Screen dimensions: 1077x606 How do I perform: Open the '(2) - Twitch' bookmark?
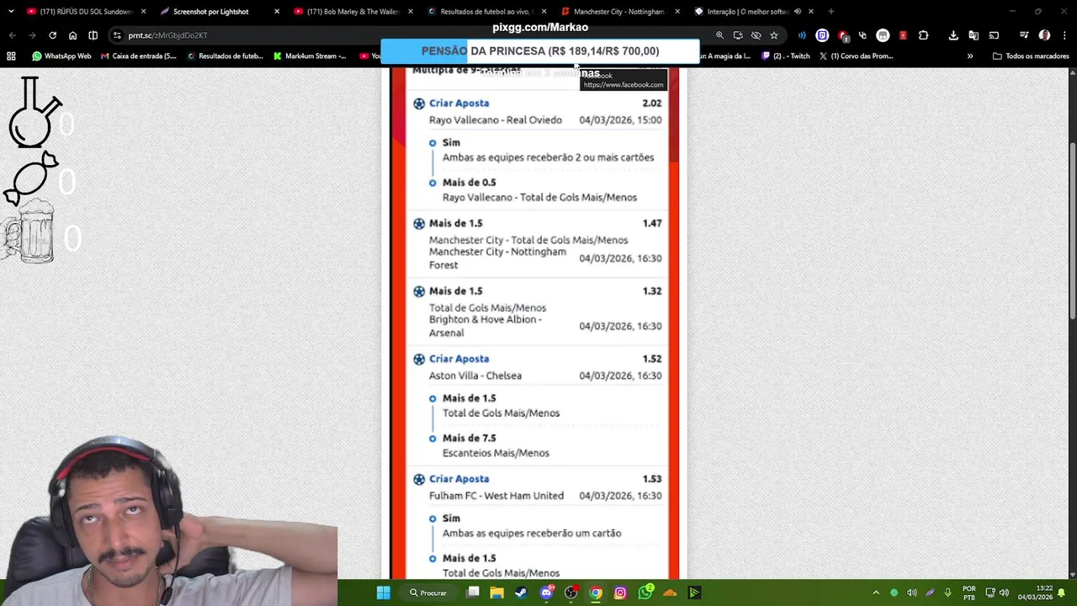[x=786, y=56]
